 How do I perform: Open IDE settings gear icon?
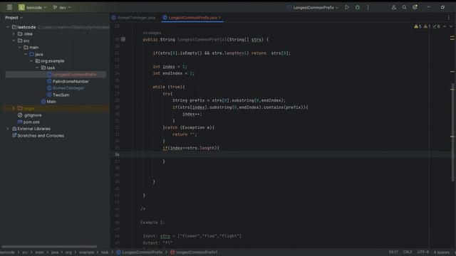(415, 7)
